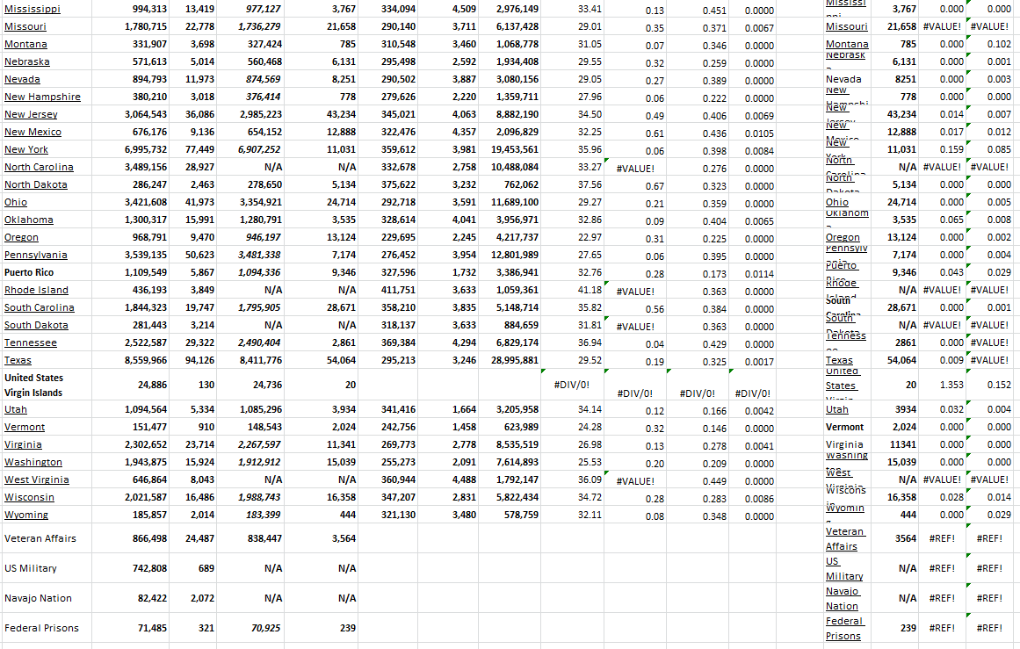Open the Federal Prisons link on right
This screenshot has height=649, width=1020.
pos(845,628)
